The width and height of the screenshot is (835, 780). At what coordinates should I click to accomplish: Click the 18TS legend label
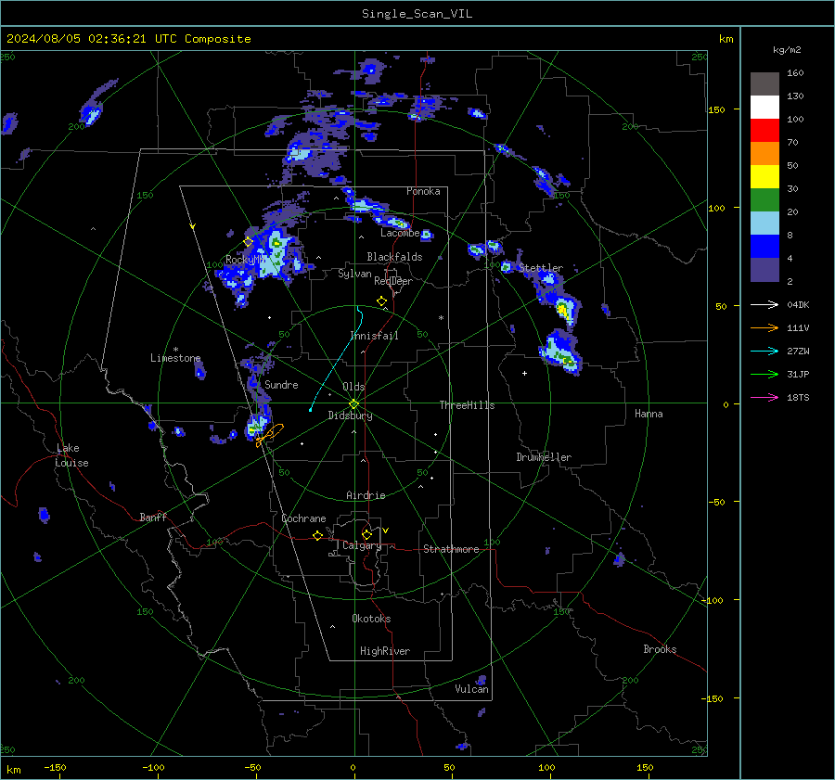798,397
